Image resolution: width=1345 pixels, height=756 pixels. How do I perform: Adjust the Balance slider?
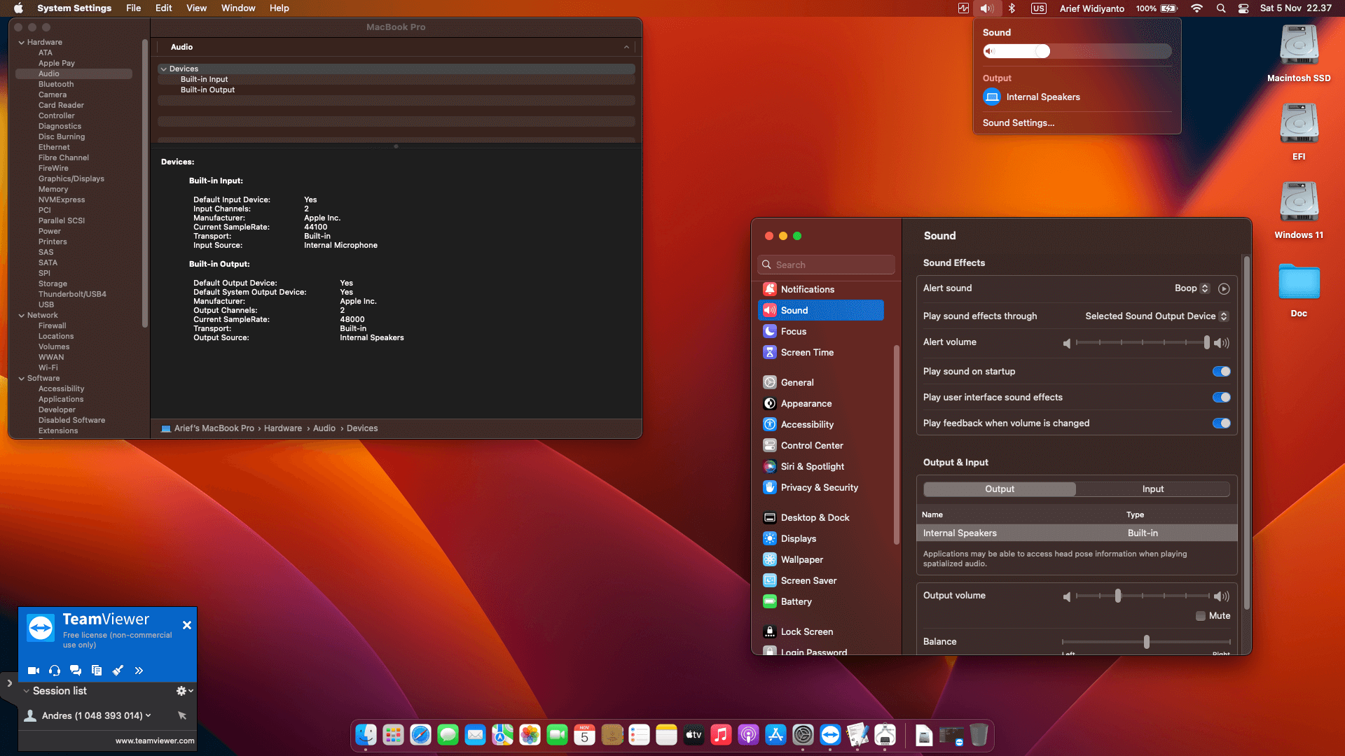pos(1145,641)
